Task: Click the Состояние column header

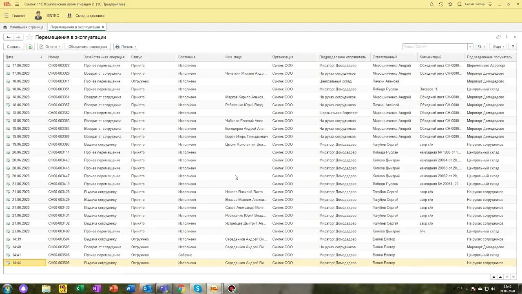Action: click(x=199, y=57)
